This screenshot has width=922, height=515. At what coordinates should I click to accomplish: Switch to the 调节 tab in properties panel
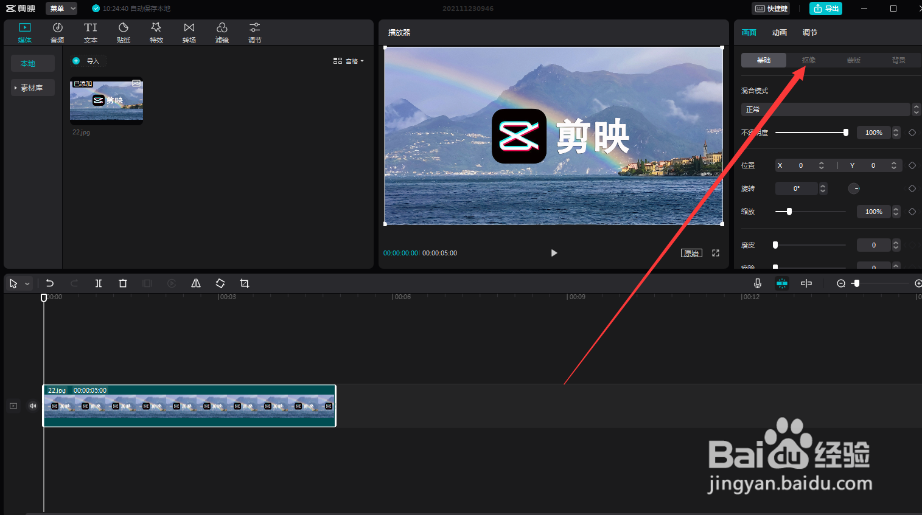tap(810, 33)
